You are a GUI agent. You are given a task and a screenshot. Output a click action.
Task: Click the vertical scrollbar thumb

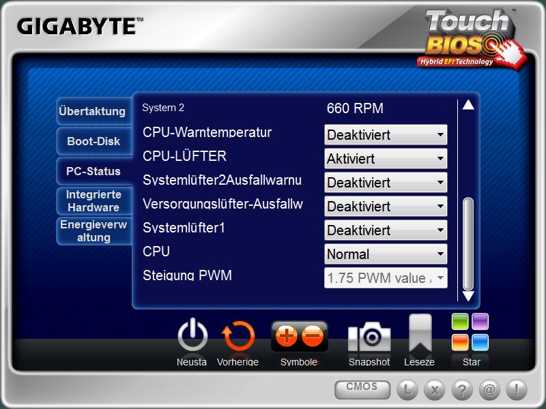coord(469,244)
